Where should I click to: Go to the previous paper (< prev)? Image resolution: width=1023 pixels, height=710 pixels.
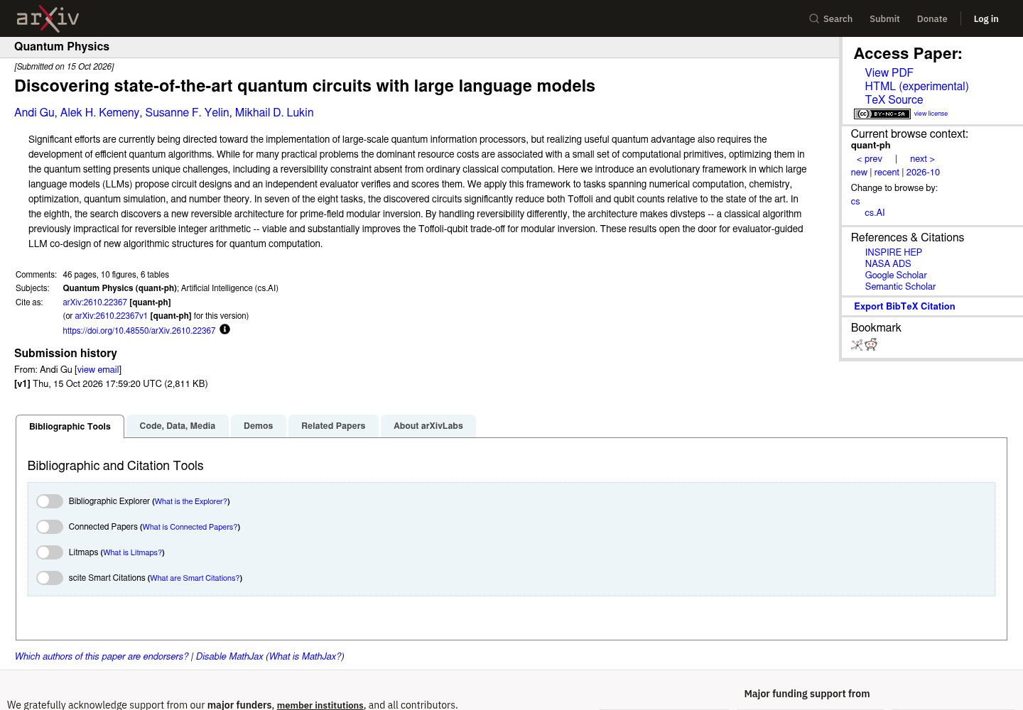870,159
